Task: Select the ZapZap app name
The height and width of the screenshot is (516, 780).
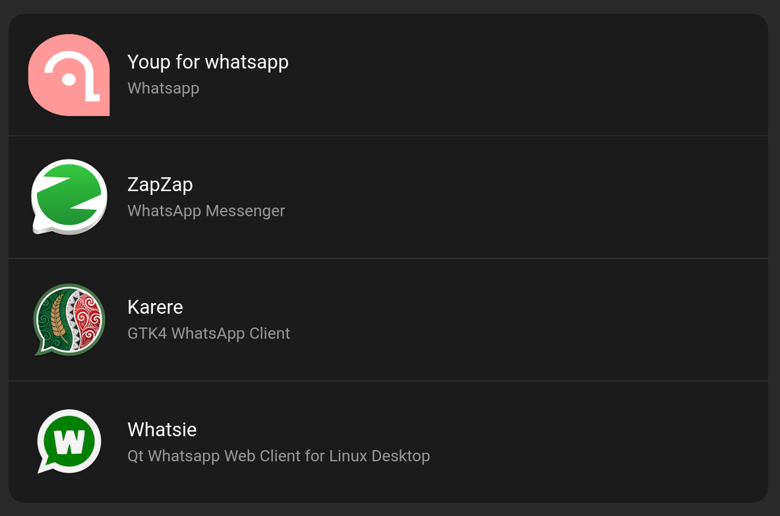Action: 160,185
